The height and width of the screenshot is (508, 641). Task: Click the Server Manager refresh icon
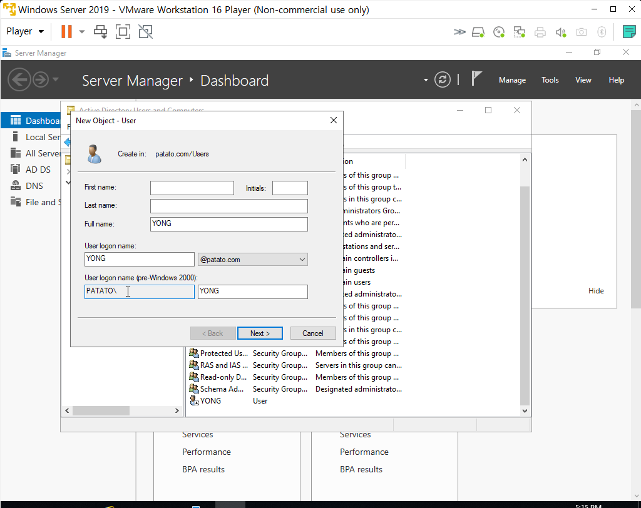[443, 79]
